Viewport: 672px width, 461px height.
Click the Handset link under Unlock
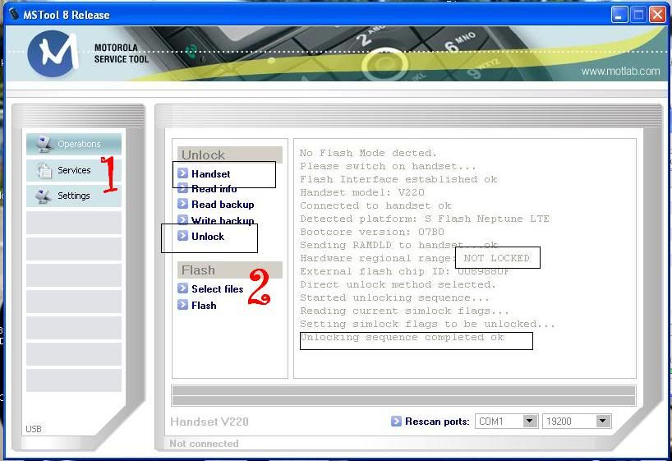coord(211,174)
